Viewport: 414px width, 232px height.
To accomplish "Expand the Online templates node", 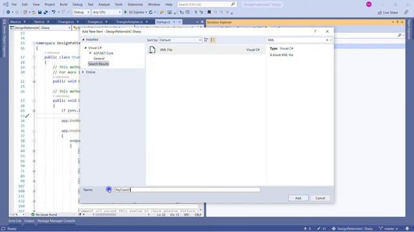I will [83, 72].
